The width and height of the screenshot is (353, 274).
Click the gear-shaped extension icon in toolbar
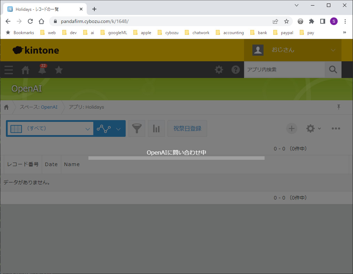coord(300,21)
